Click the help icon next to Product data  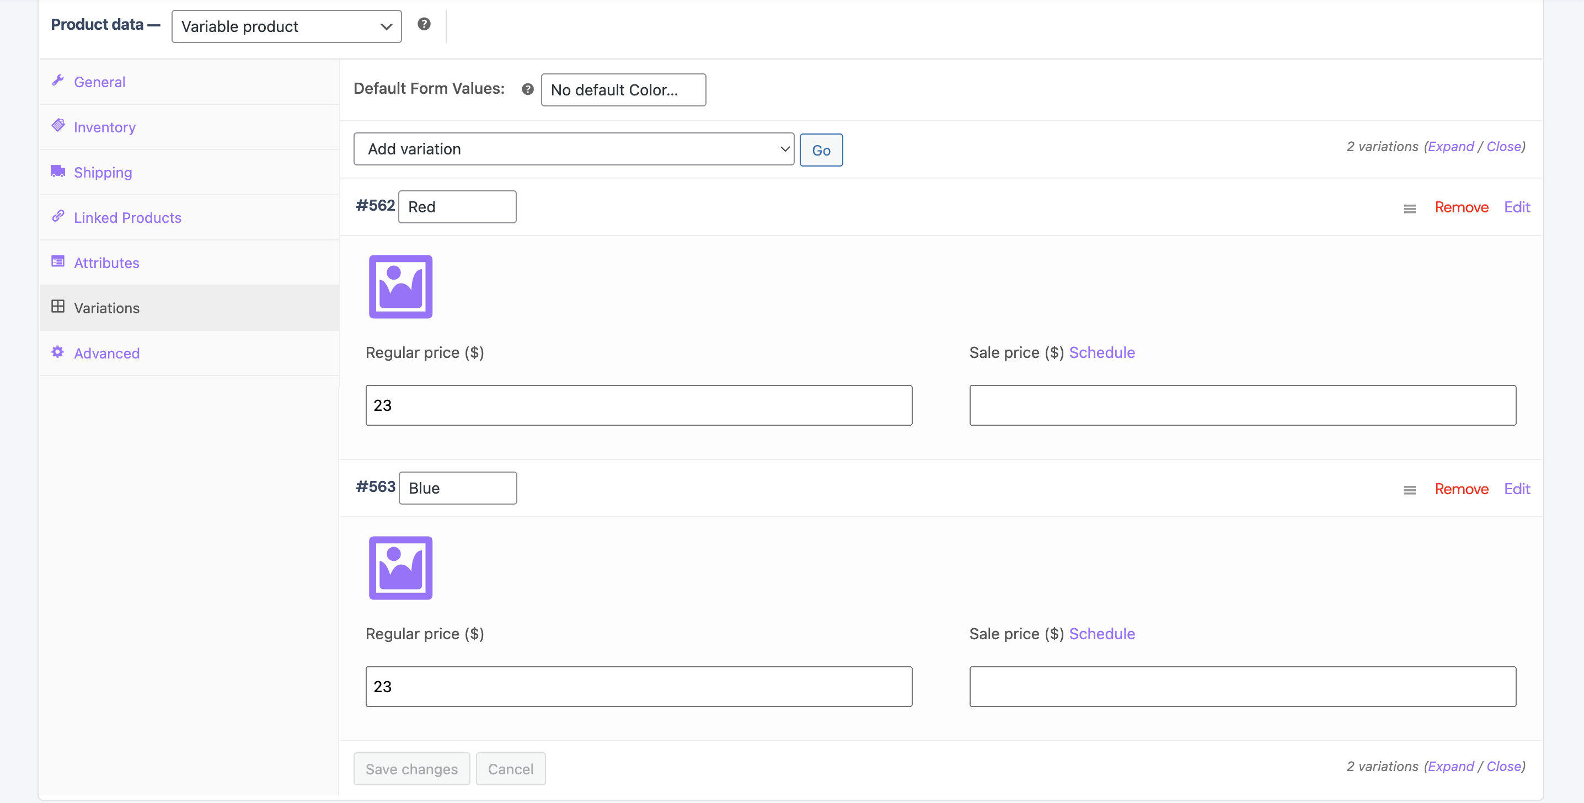[424, 24]
